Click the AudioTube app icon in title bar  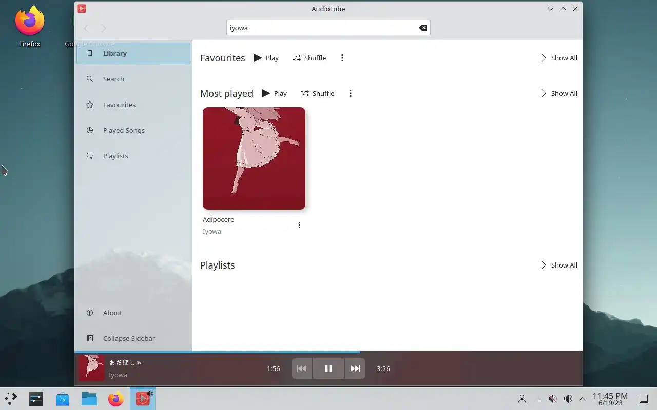coord(82,9)
